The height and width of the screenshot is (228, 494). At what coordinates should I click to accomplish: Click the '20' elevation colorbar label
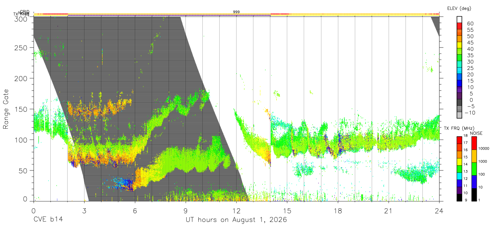click(470, 75)
